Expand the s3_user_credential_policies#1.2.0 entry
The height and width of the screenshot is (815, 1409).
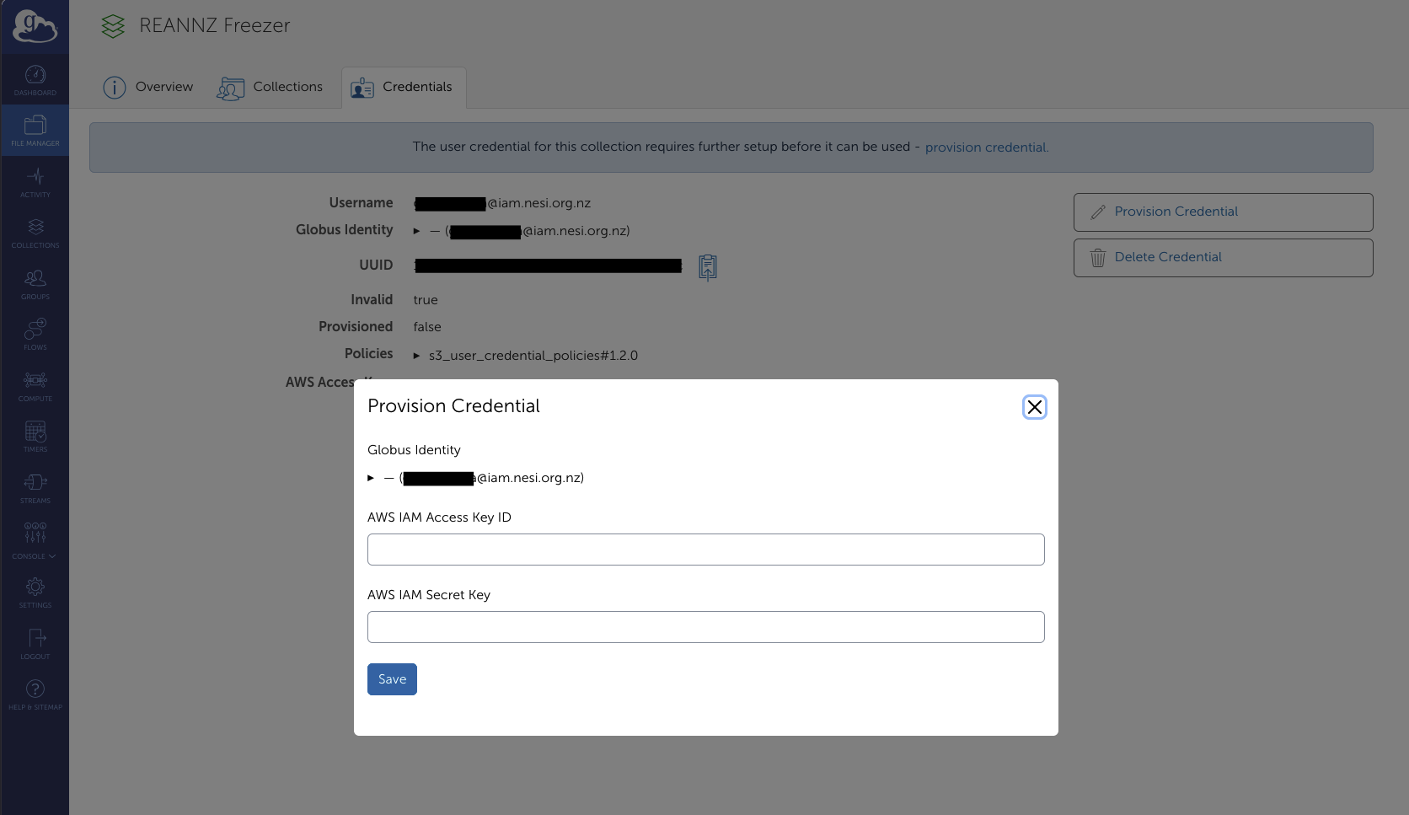[x=416, y=356]
